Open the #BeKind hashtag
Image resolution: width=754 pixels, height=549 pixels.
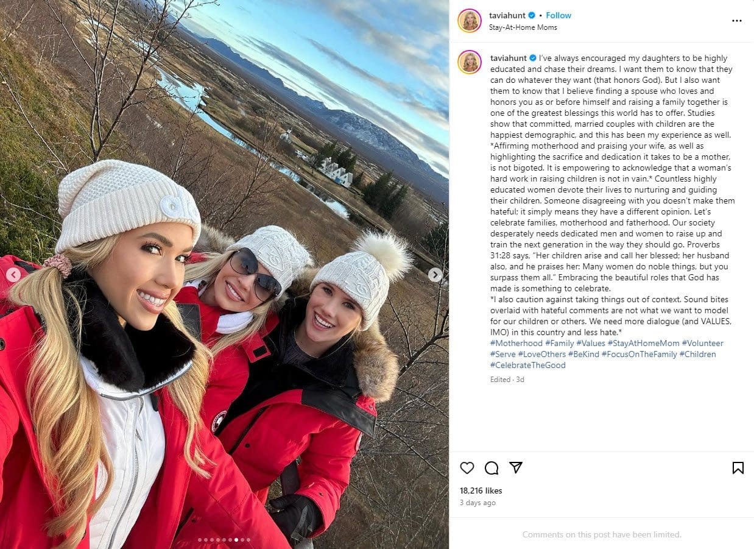pyautogui.click(x=583, y=354)
